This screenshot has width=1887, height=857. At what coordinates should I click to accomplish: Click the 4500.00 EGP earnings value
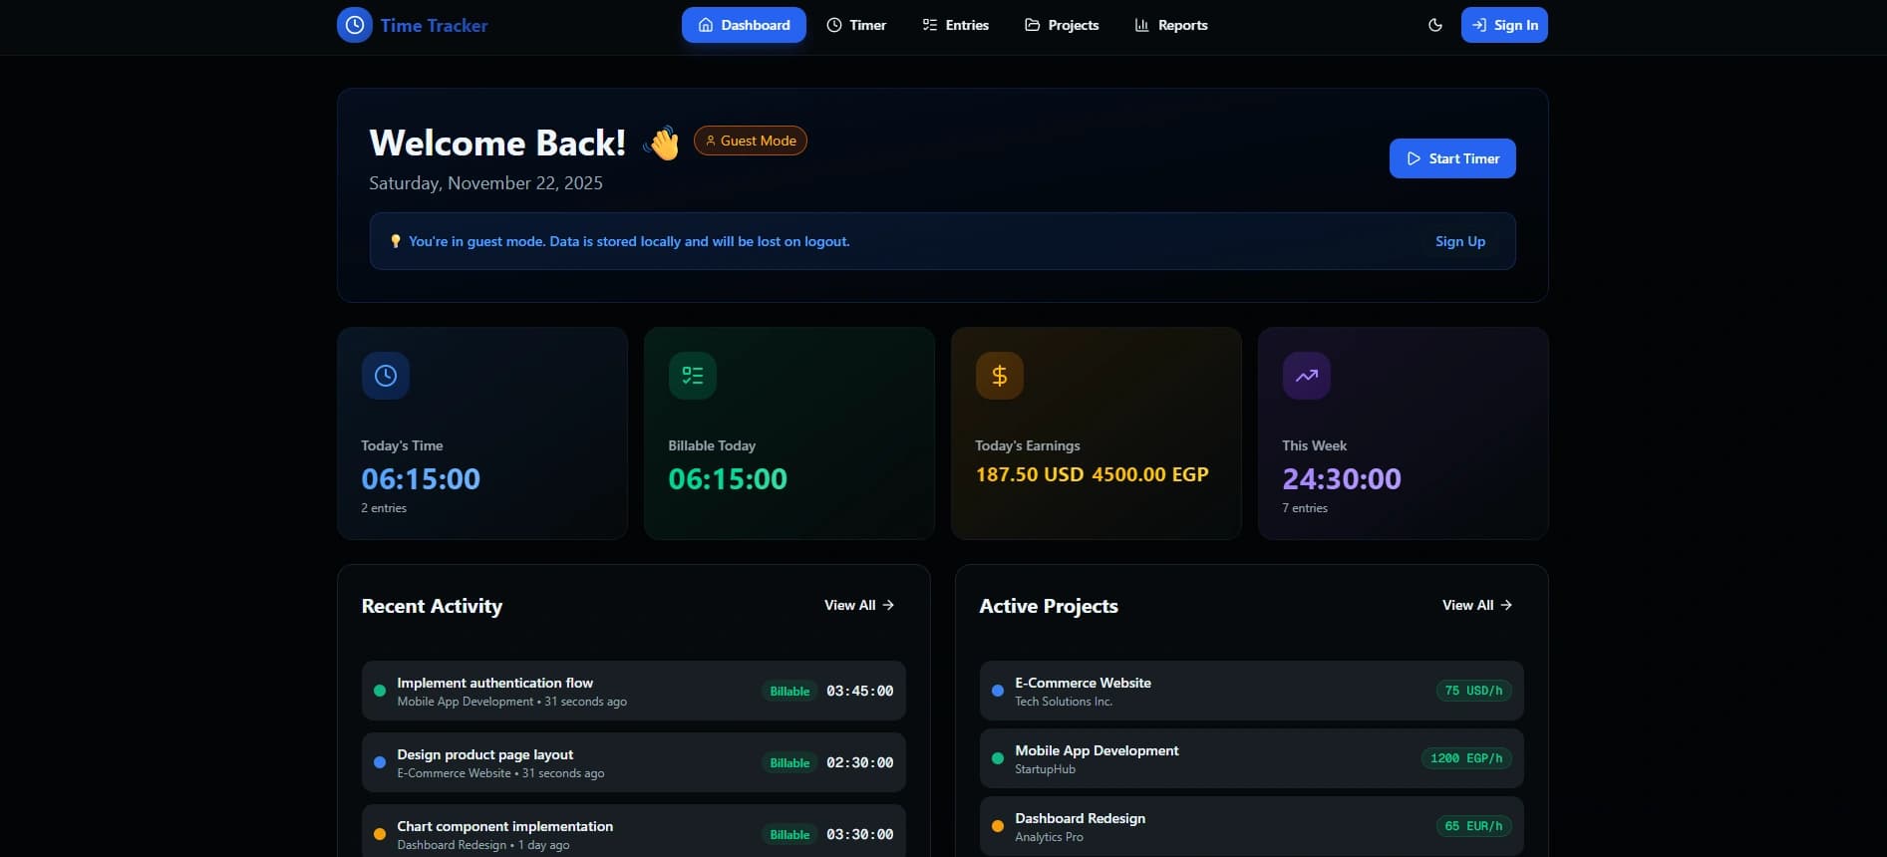point(1150,474)
